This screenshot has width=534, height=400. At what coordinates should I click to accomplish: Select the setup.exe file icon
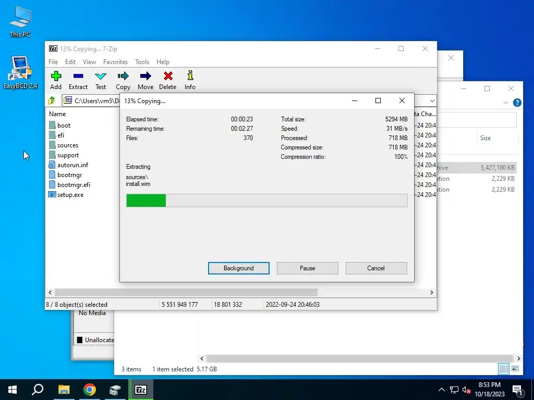(x=52, y=195)
